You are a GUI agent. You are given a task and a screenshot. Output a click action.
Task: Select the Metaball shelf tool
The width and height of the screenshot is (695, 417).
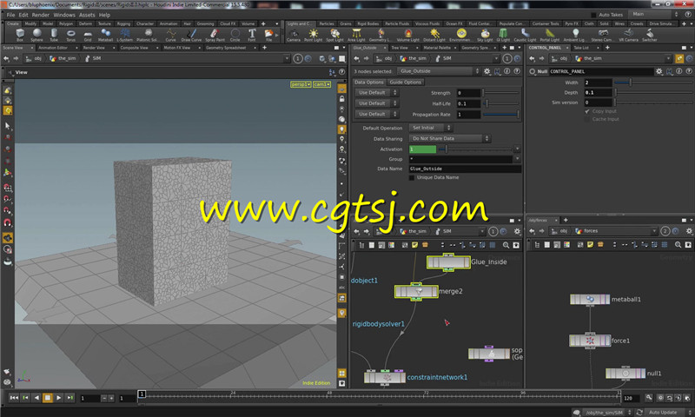(105, 35)
